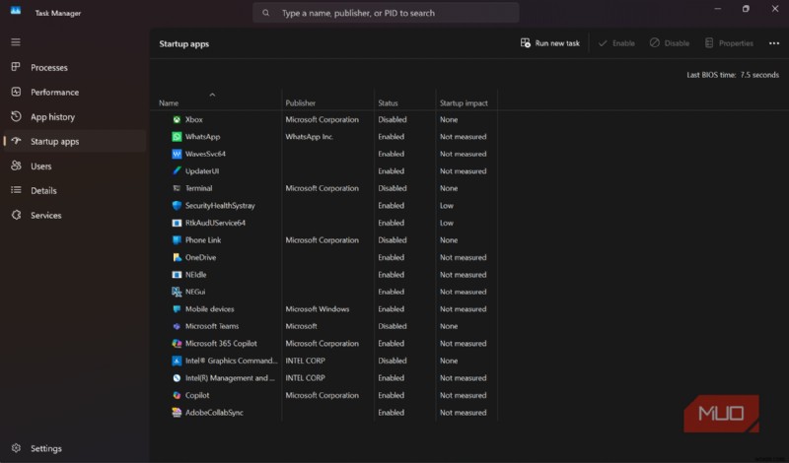Click the Xbox app icon
The image size is (789, 463).
(177, 119)
